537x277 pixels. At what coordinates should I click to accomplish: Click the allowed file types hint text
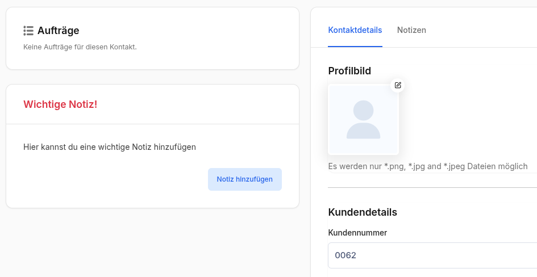coord(428,166)
